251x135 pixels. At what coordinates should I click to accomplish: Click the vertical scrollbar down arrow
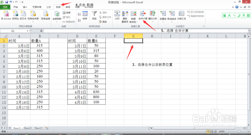click(248, 125)
